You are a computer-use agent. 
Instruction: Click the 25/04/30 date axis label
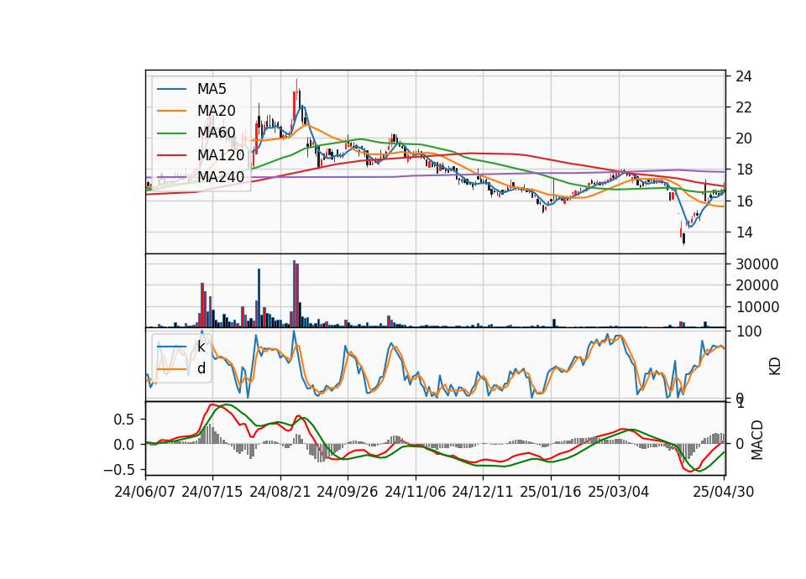click(724, 492)
